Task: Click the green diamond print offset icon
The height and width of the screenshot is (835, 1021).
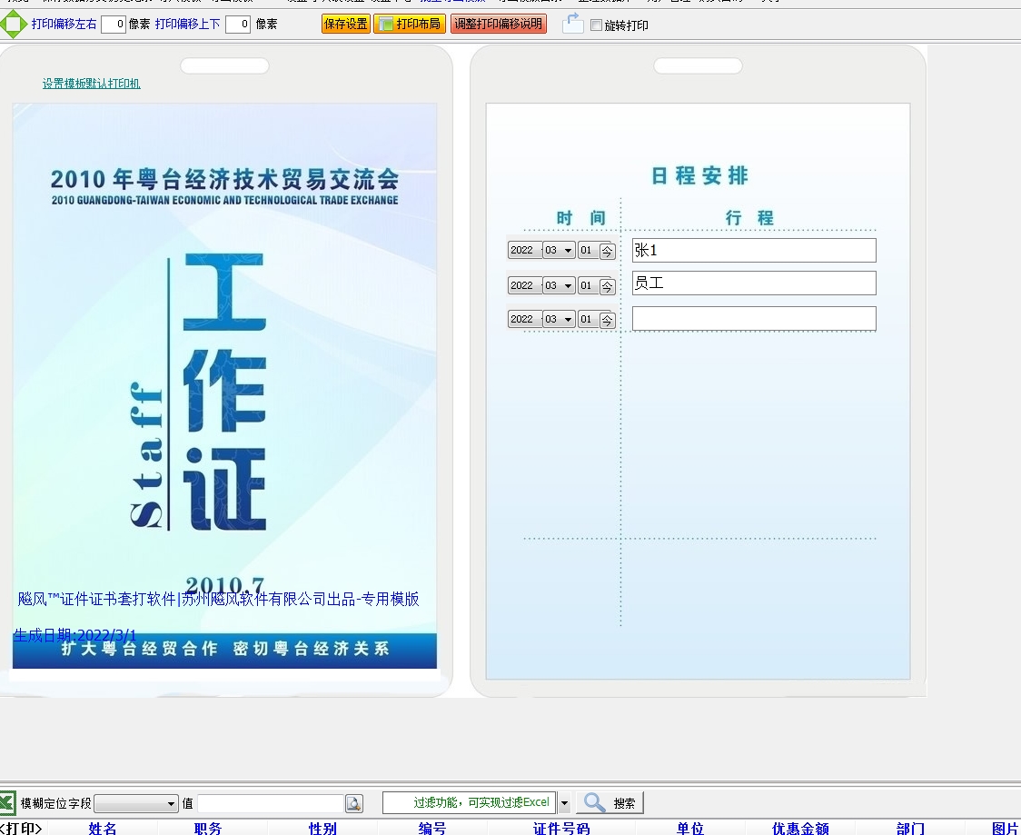Action: [x=13, y=25]
